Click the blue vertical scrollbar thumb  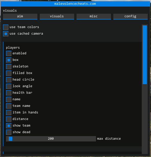(145, 55)
